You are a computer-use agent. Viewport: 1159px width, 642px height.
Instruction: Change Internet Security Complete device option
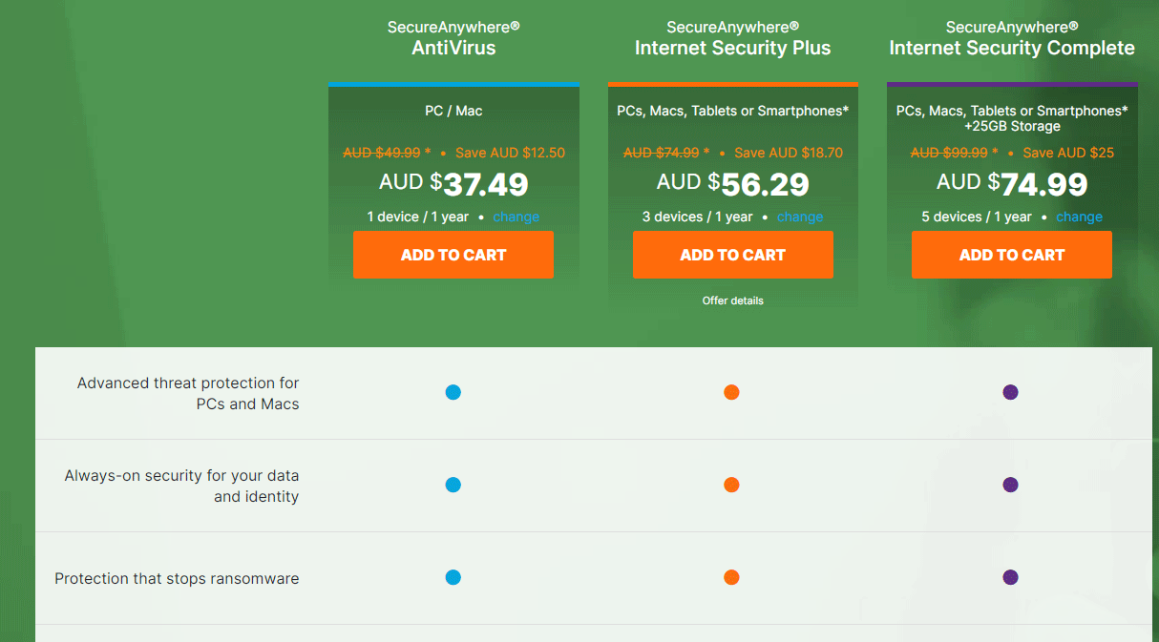point(1080,217)
